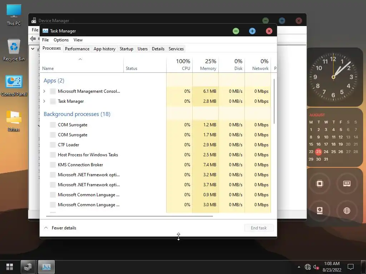Expand the Task Manager process row

44,101
